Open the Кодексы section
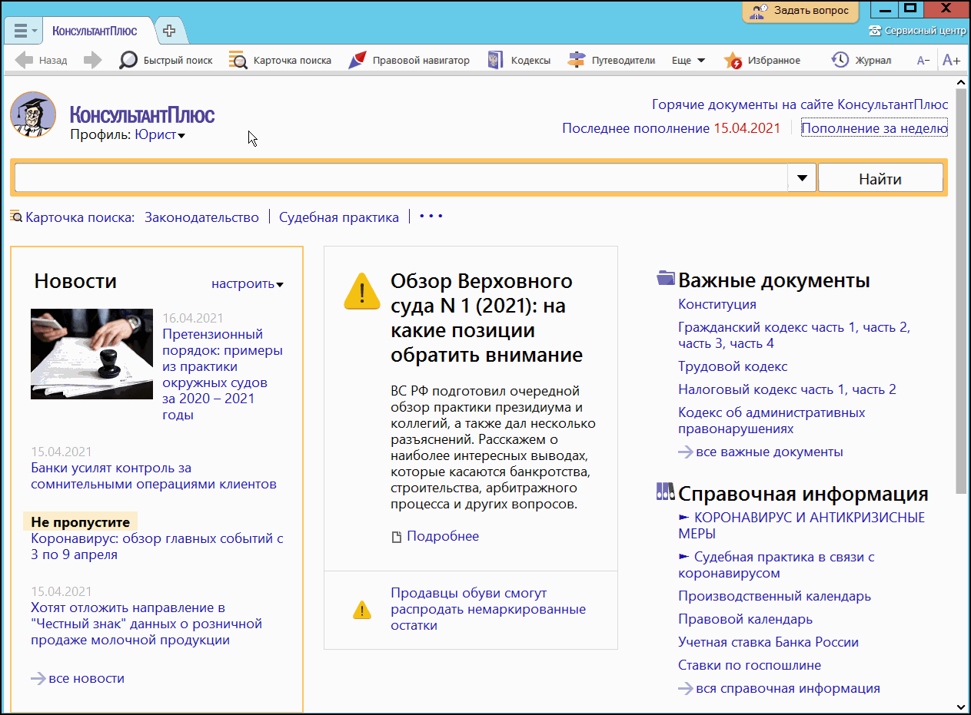The image size is (971, 715). pyautogui.click(x=519, y=60)
